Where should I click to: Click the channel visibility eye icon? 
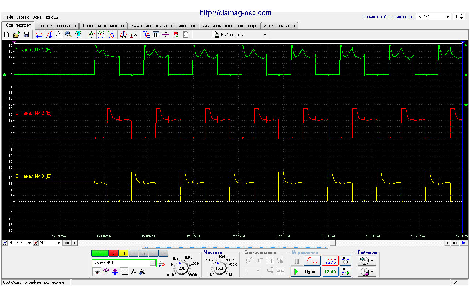pos(97,272)
